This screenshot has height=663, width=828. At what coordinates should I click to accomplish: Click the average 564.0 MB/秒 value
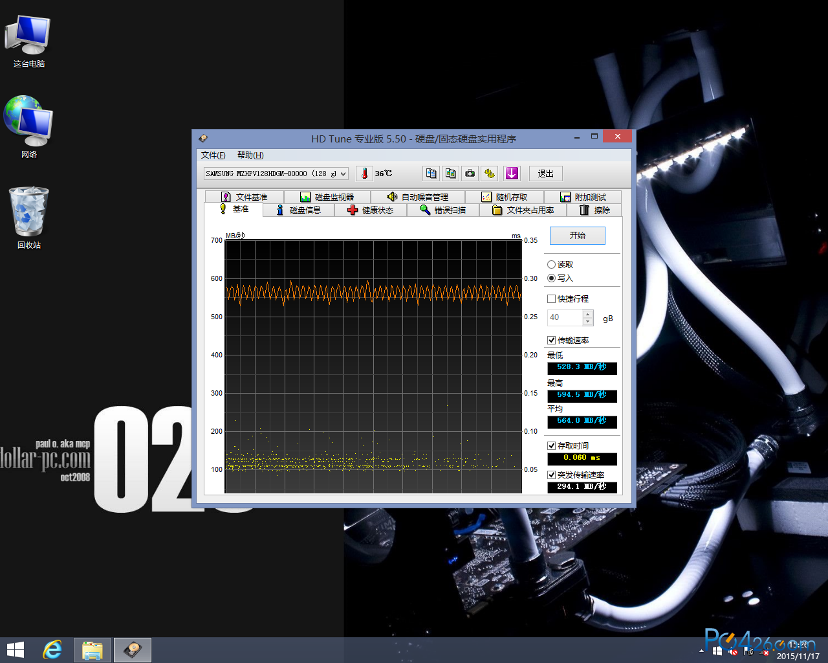(582, 421)
